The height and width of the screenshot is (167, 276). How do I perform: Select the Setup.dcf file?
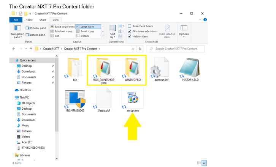[x=104, y=100]
